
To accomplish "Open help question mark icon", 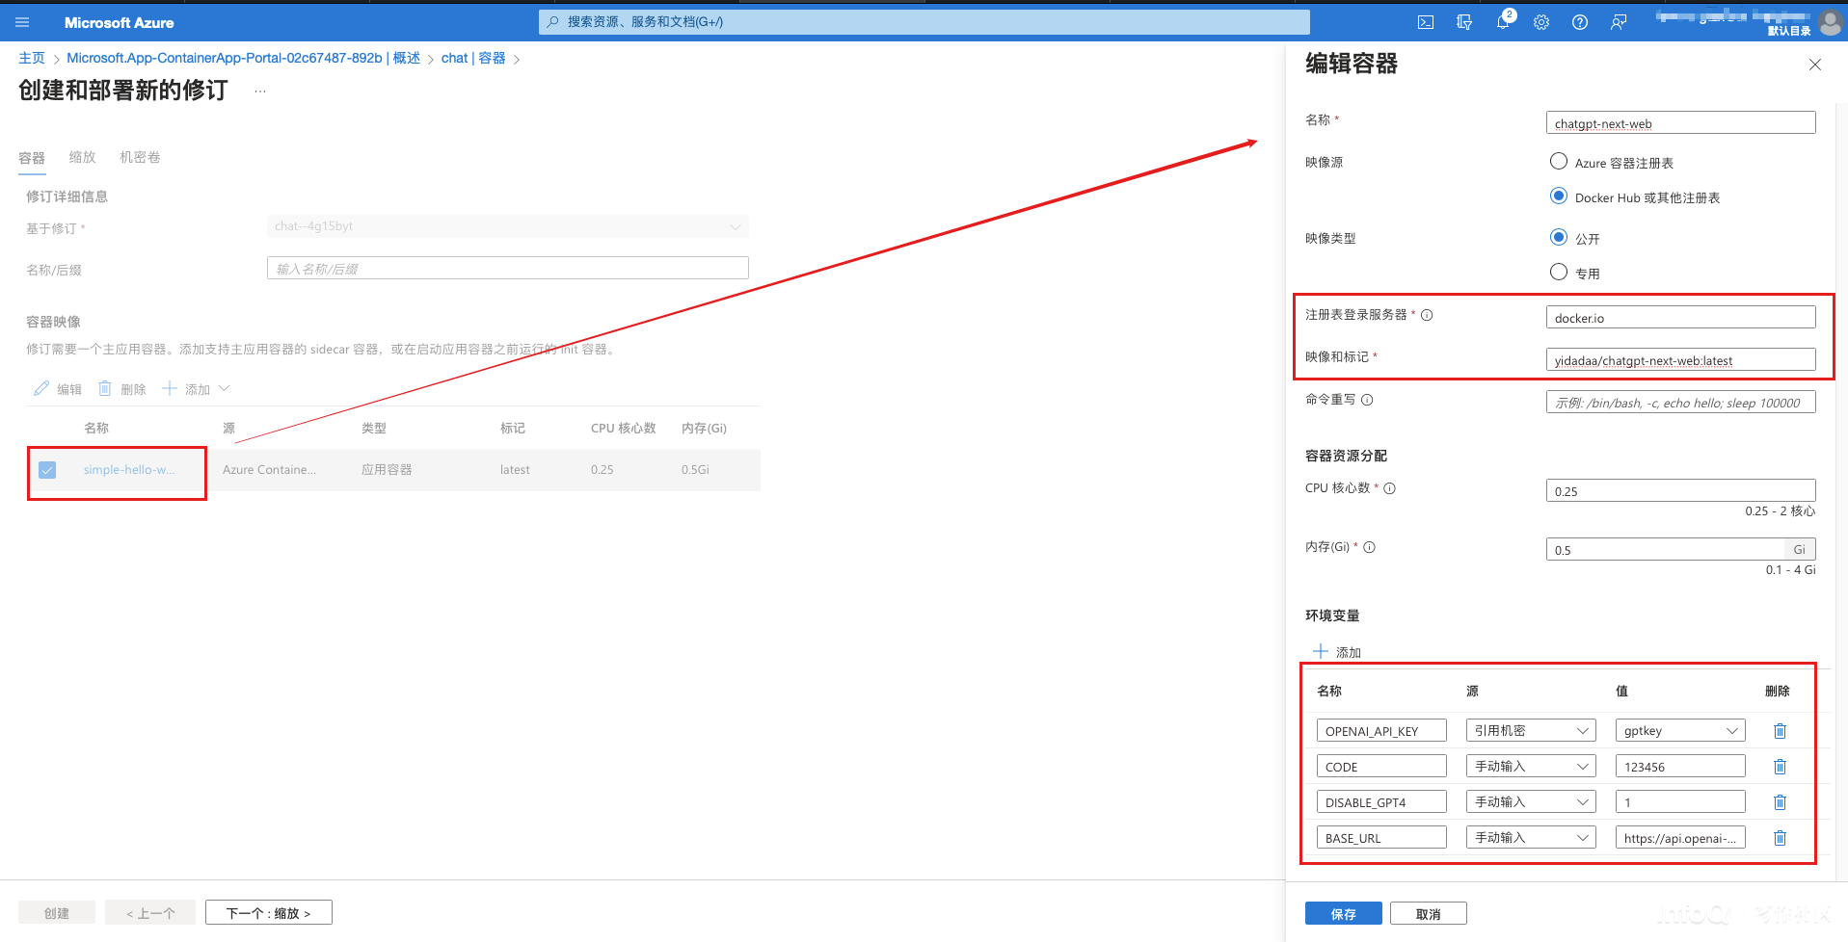I will (1580, 22).
